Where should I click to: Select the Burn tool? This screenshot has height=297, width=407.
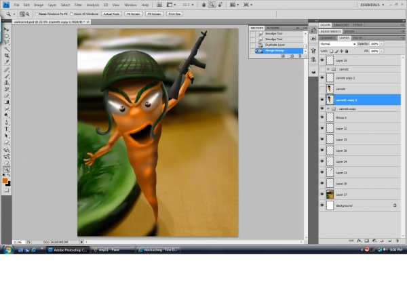(7, 115)
